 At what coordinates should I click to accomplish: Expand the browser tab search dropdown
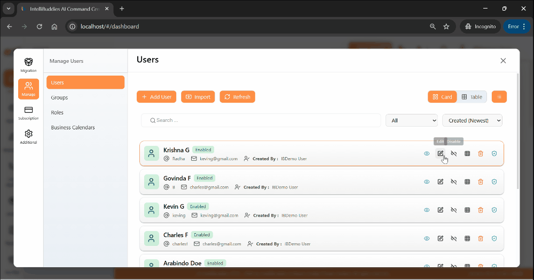click(x=9, y=9)
